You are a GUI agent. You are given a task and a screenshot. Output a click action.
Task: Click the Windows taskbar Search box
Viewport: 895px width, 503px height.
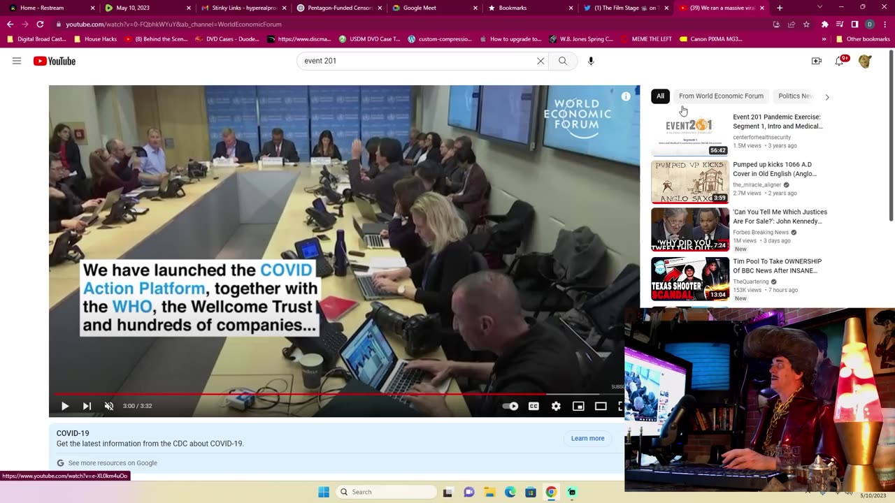pos(386,492)
